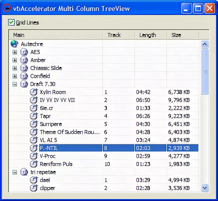Click the vertical scrollbar thumb
218x201 pixels.
coord(205,71)
